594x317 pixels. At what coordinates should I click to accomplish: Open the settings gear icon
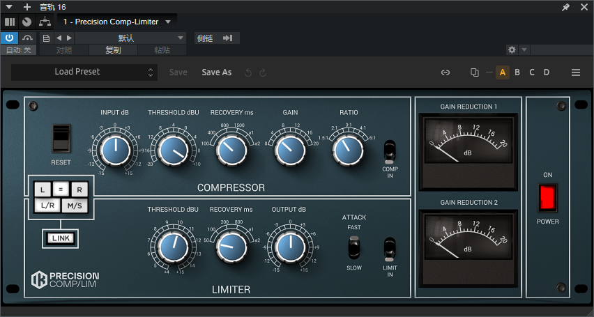point(512,50)
